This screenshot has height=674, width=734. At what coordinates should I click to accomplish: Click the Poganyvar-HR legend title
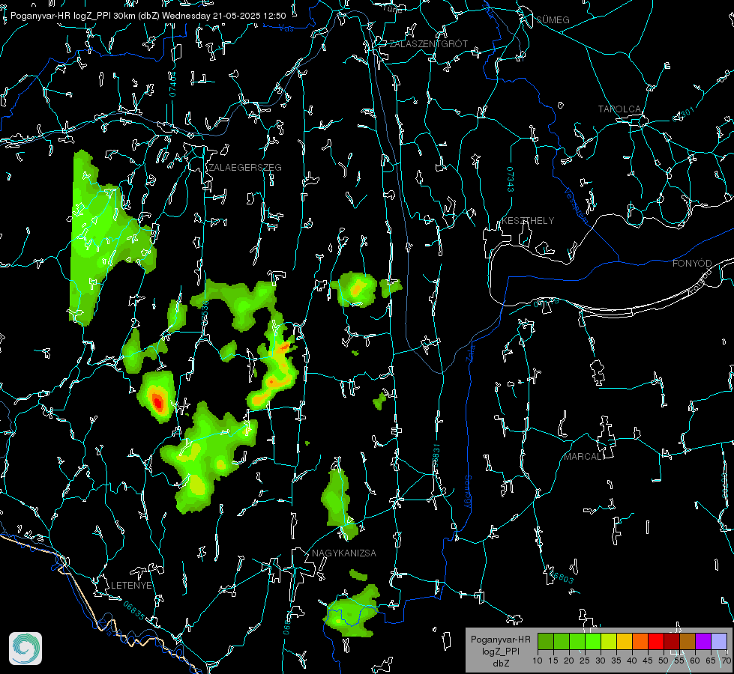tap(500, 640)
